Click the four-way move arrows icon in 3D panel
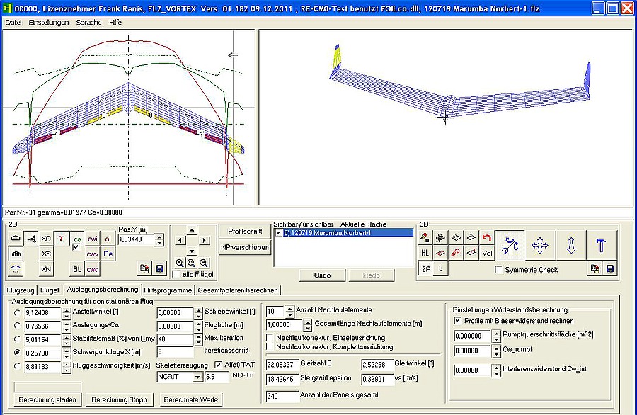 pyautogui.click(x=540, y=245)
